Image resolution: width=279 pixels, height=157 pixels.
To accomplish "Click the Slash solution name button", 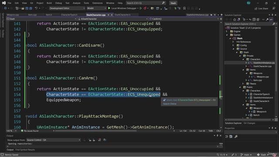I will pyautogui.click(x=173, y=3).
